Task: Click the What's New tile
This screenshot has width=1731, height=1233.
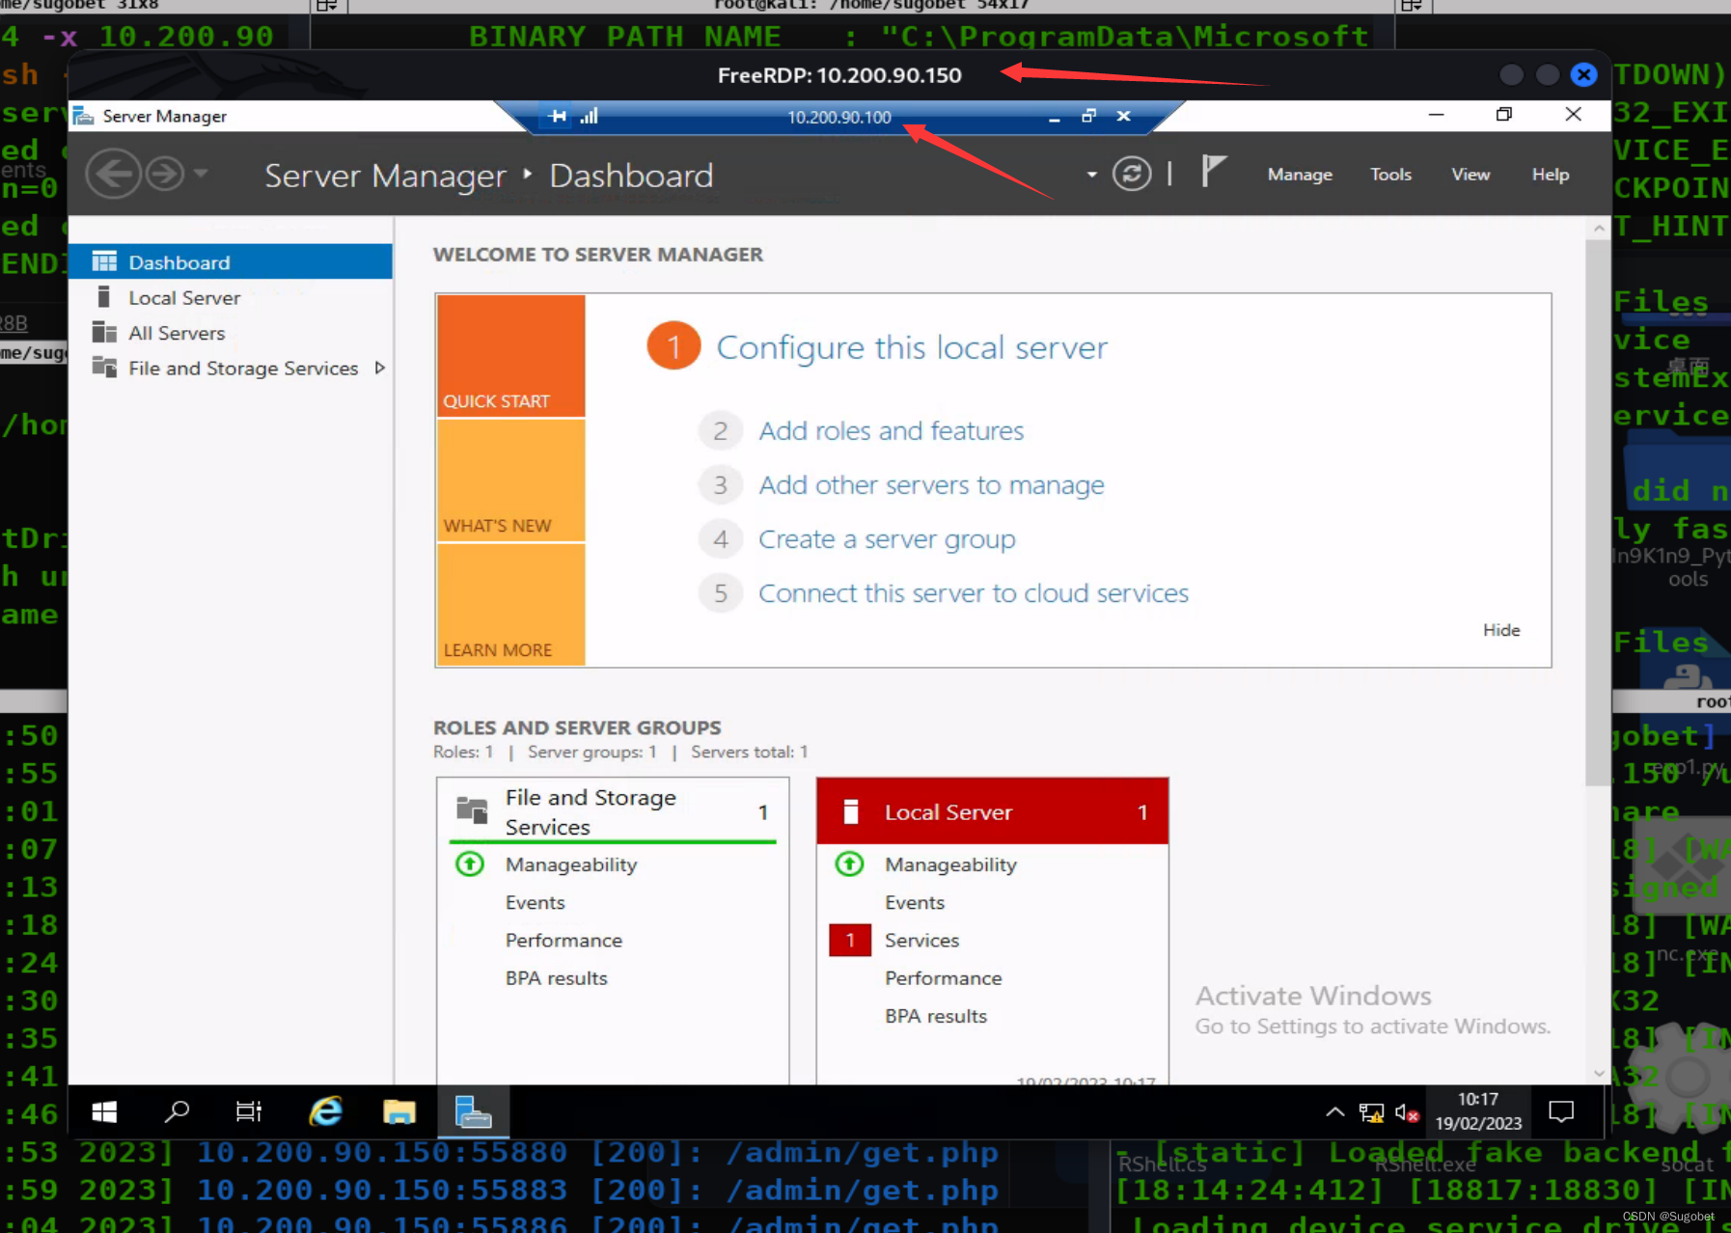Action: tap(510, 479)
